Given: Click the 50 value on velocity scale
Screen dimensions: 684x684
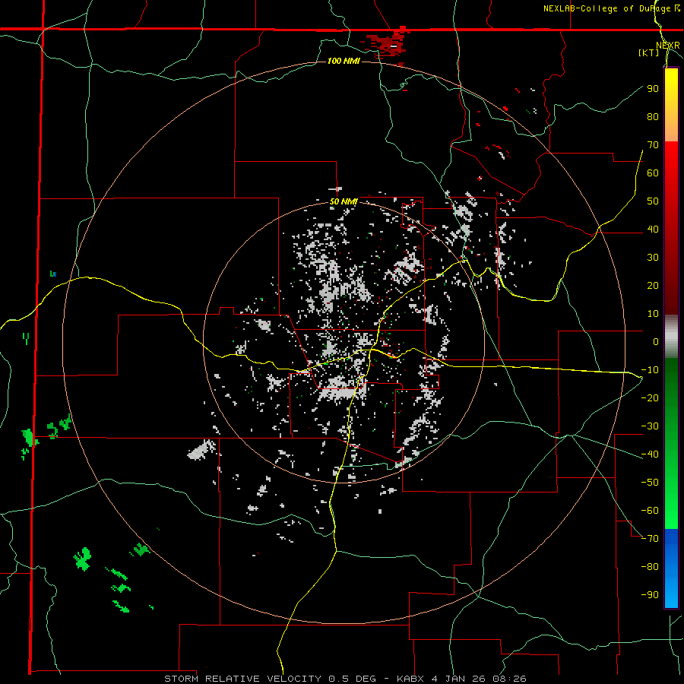Looking at the screenshot, I should (653, 201).
